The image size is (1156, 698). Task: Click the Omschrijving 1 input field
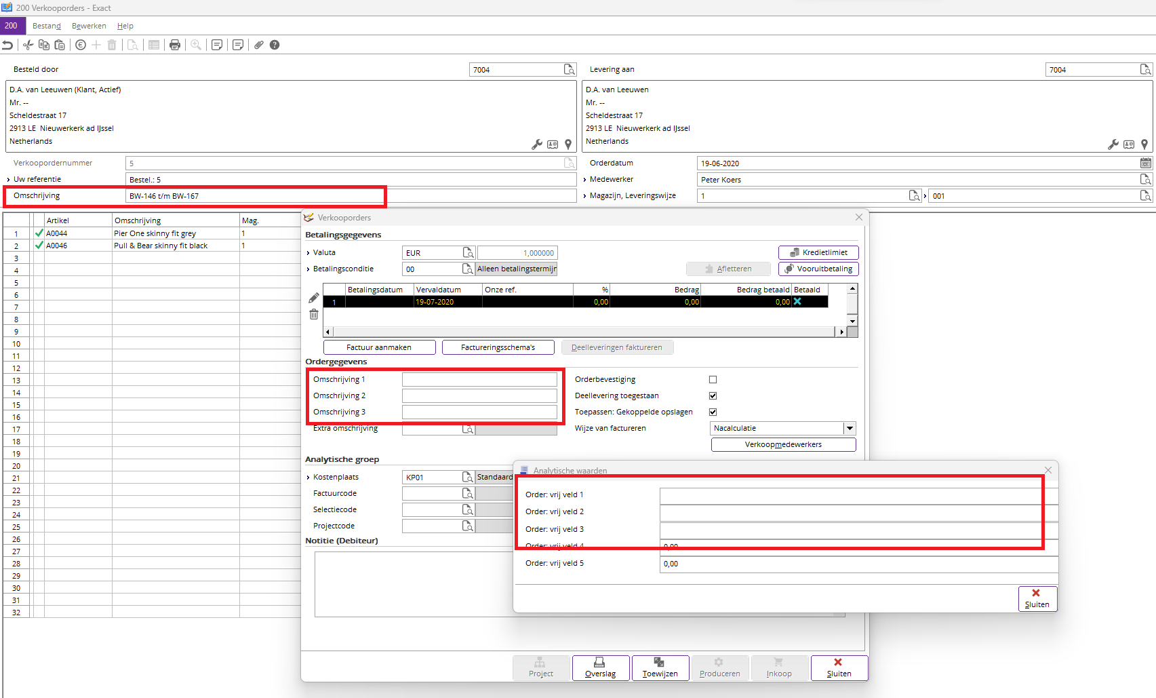[x=479, y=380]
